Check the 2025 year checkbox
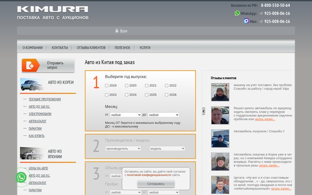 tap(146, 95)
